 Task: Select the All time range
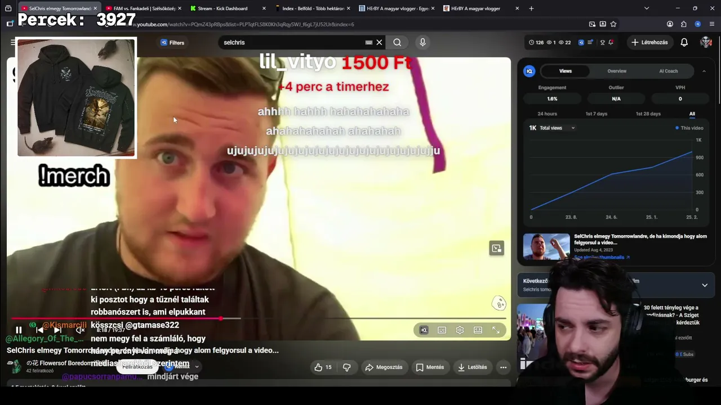coord(692,114)
